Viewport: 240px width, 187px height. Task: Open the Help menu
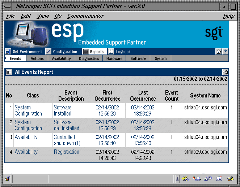(229, 16)
